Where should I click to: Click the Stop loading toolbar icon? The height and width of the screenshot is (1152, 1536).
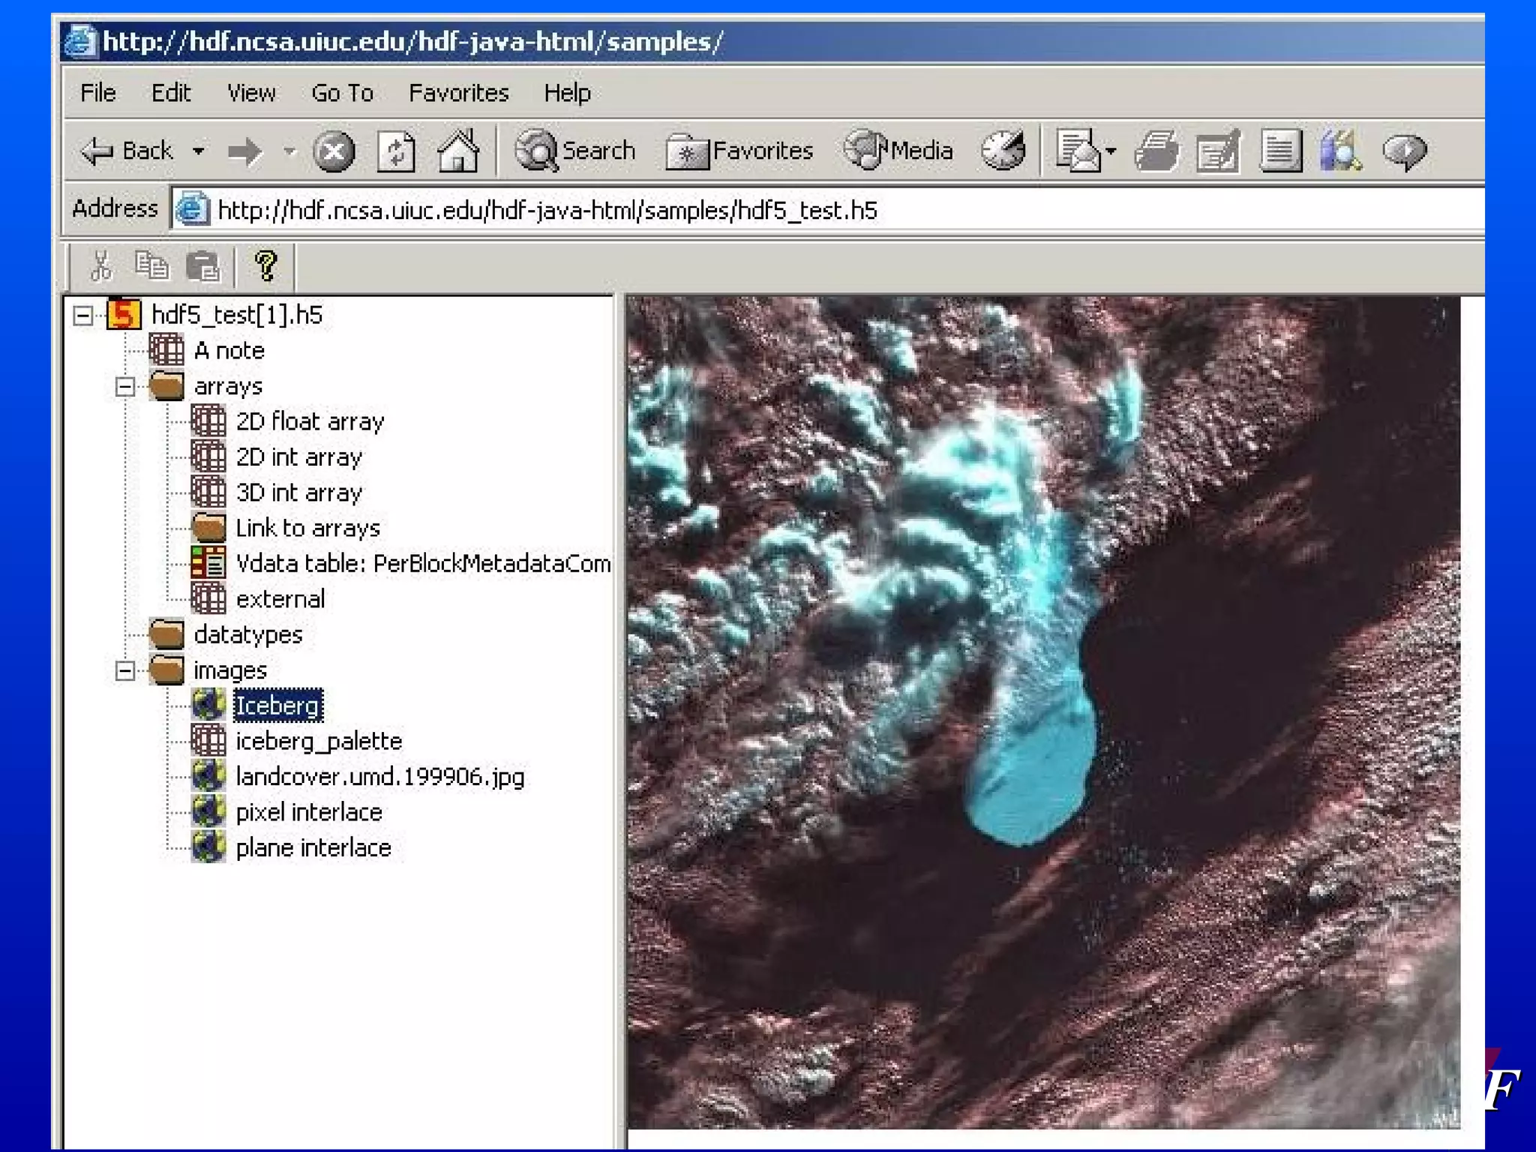(x=333, y=152)
